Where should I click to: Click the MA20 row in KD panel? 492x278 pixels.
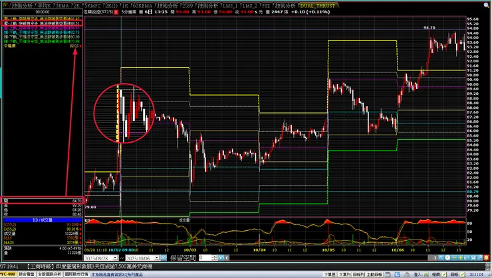tap(43, 243)
